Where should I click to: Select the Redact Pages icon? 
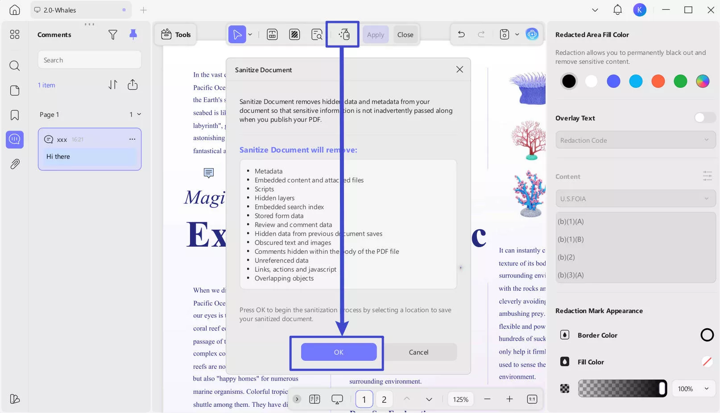[294, 34]
